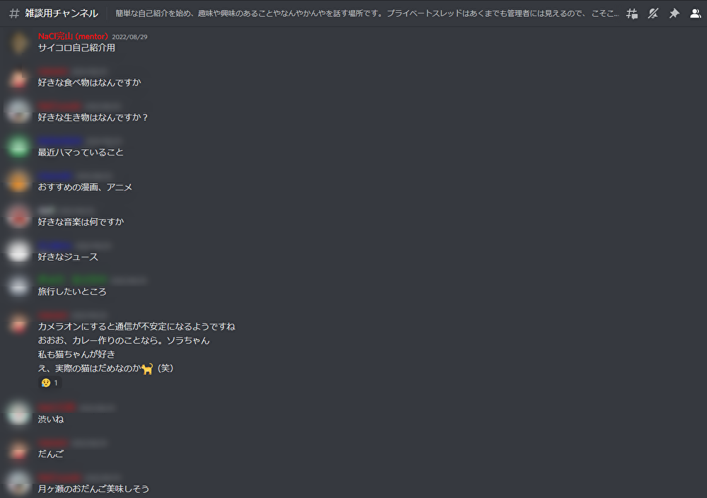Click the 雑談用チャンネル channel name

(x=62, y=13)
